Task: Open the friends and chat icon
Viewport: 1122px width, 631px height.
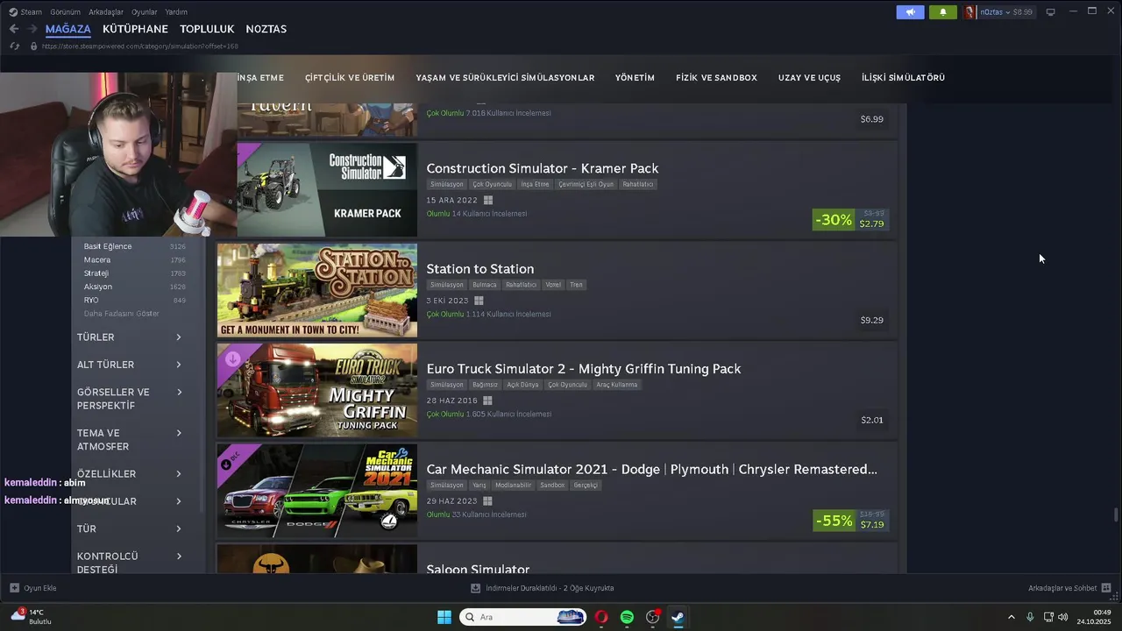Action: [x=1106, y=588]
